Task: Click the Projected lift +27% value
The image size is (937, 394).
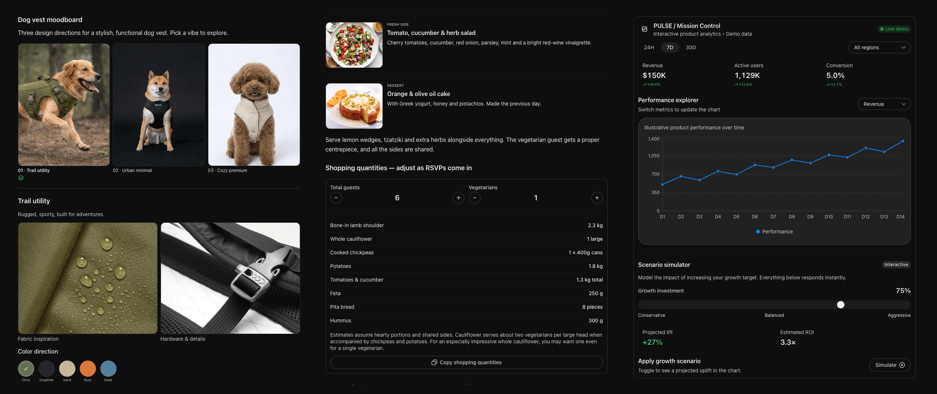Action: (x=652, y=342)
